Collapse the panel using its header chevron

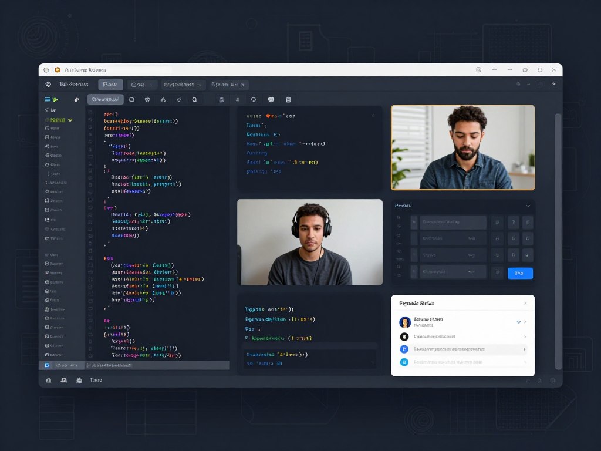528,206
